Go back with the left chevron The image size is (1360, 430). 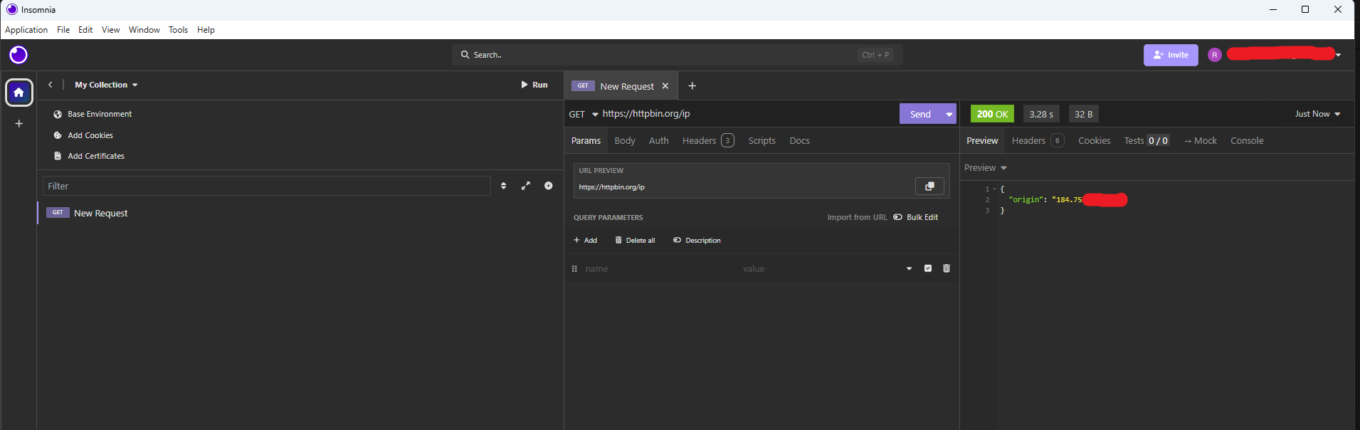51,85
